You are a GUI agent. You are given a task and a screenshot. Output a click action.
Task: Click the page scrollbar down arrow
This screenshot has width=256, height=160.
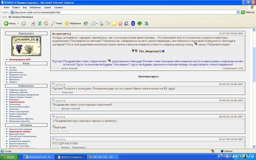(254, 146)
